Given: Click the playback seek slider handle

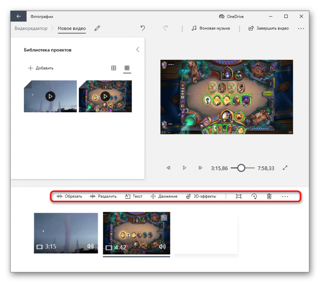Looking at the screenshot, I should point(241,168).
